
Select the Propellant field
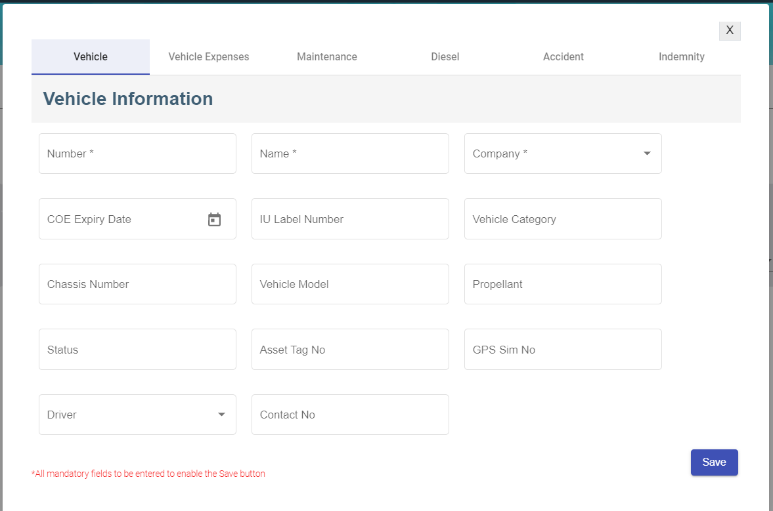[x=563, y=284]
